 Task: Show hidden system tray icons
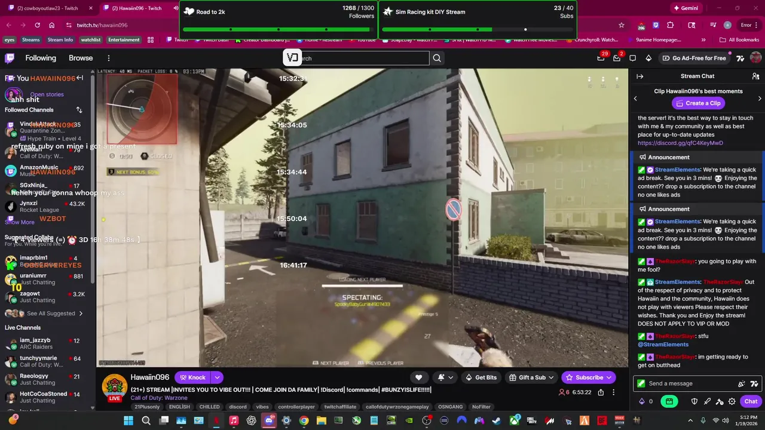pyautogui.click(x=690, y=420)
